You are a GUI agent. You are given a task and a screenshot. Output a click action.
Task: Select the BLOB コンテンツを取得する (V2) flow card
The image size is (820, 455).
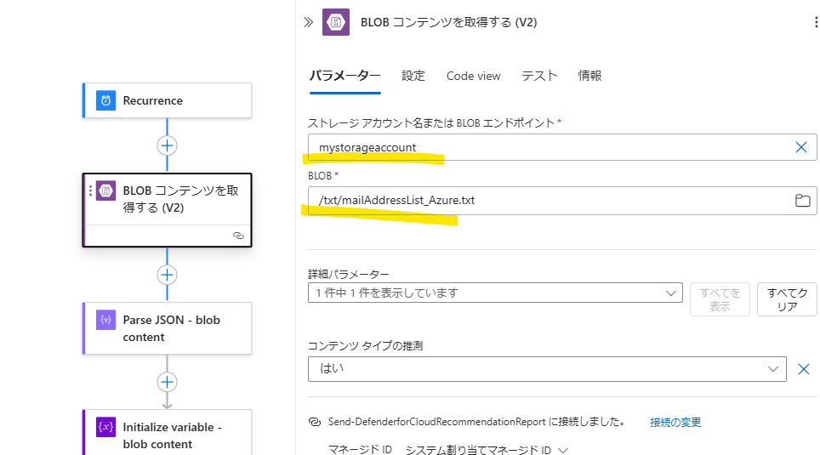168,210
